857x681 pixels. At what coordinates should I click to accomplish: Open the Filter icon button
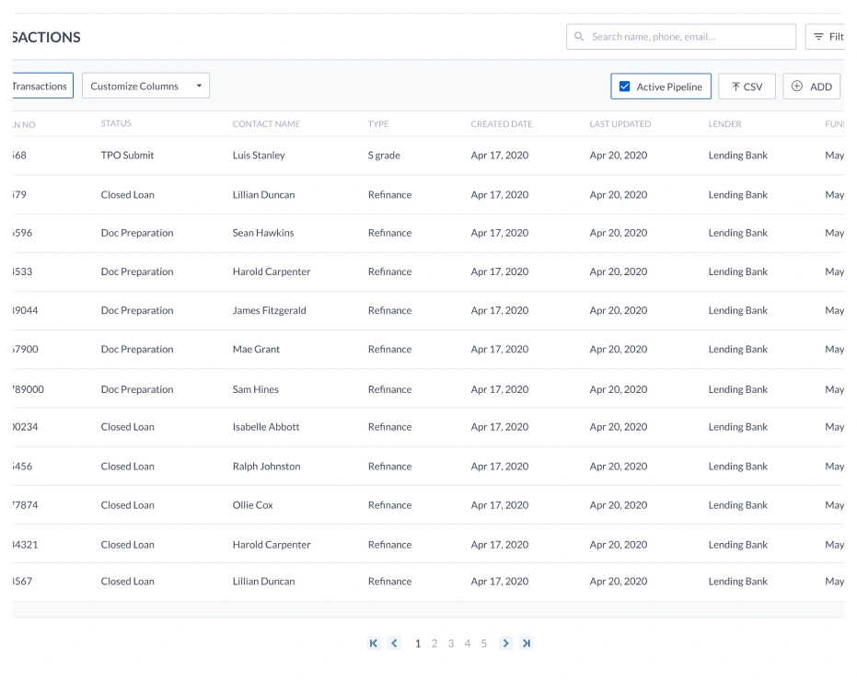(x=818, y=37)
